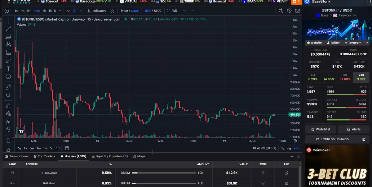372x187 pixels.
Task: Click Trade on Uniswap
Action: click(337, 139)
